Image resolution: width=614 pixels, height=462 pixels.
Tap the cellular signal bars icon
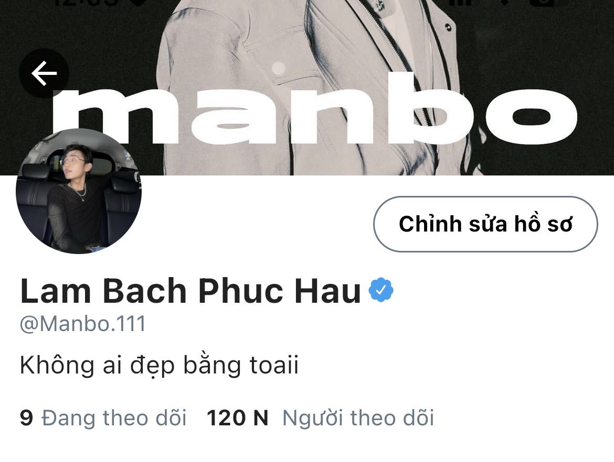coord(460,2)
